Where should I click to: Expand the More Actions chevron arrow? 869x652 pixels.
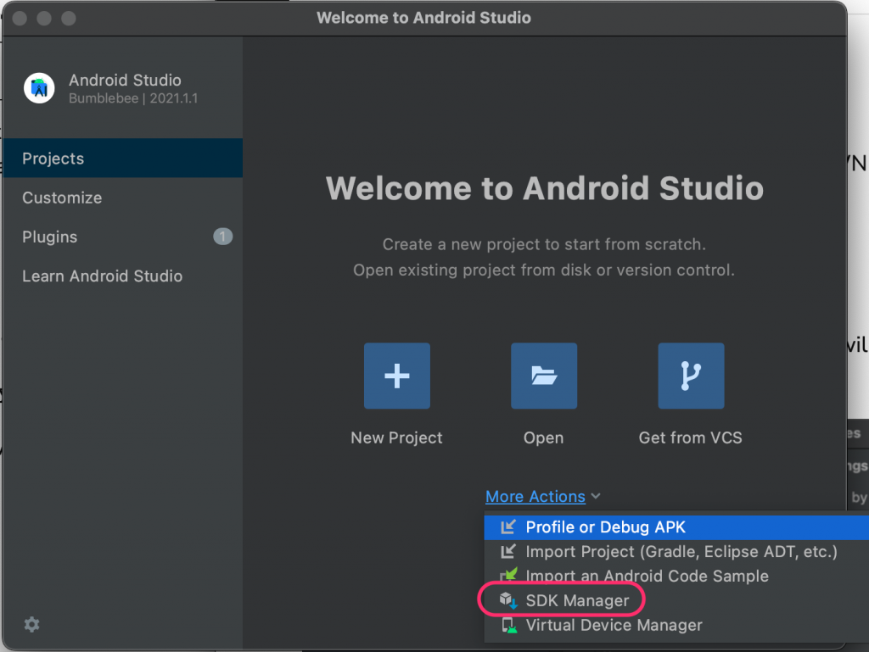click(596, 496)
